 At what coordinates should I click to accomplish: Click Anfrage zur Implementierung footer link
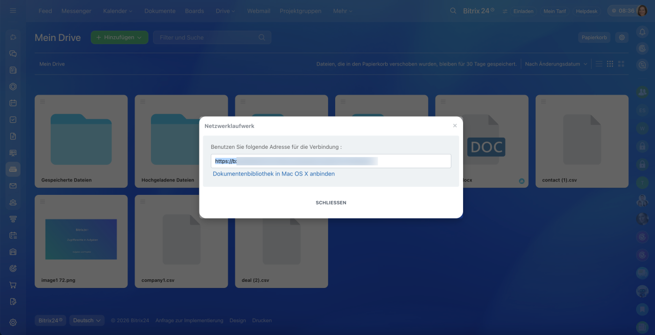tap(189, 321)
